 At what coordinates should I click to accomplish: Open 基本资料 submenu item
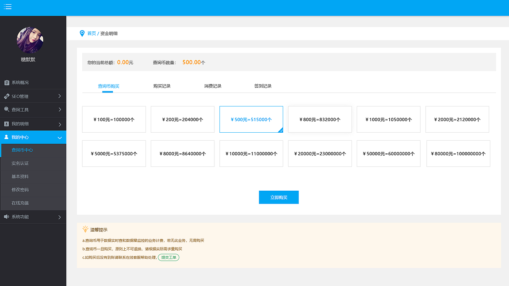coord(33,176)
